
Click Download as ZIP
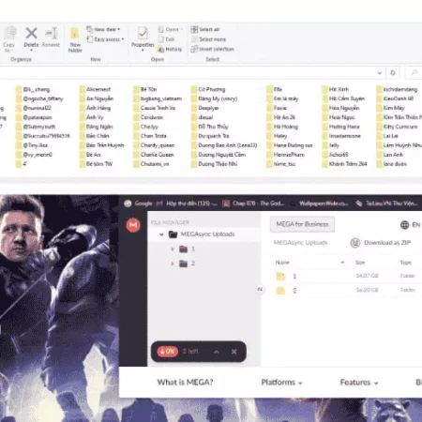pos(381,243)
